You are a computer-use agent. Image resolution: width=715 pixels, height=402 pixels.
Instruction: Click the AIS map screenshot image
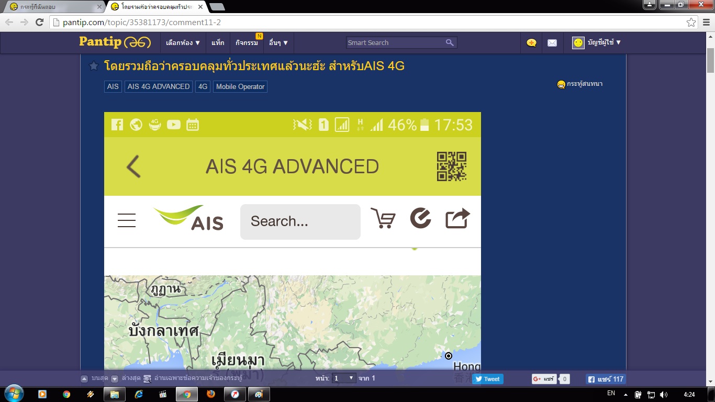(293, 242)
